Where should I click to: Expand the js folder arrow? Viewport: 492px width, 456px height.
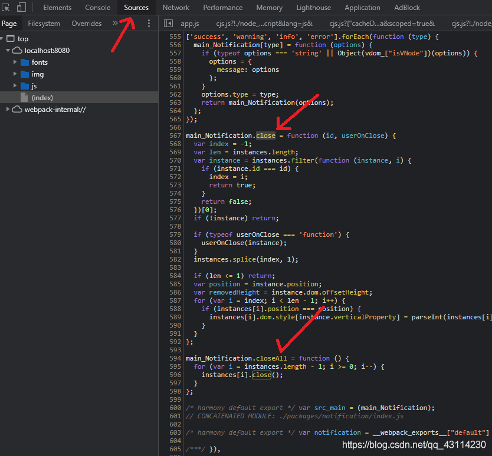(15, 86)
